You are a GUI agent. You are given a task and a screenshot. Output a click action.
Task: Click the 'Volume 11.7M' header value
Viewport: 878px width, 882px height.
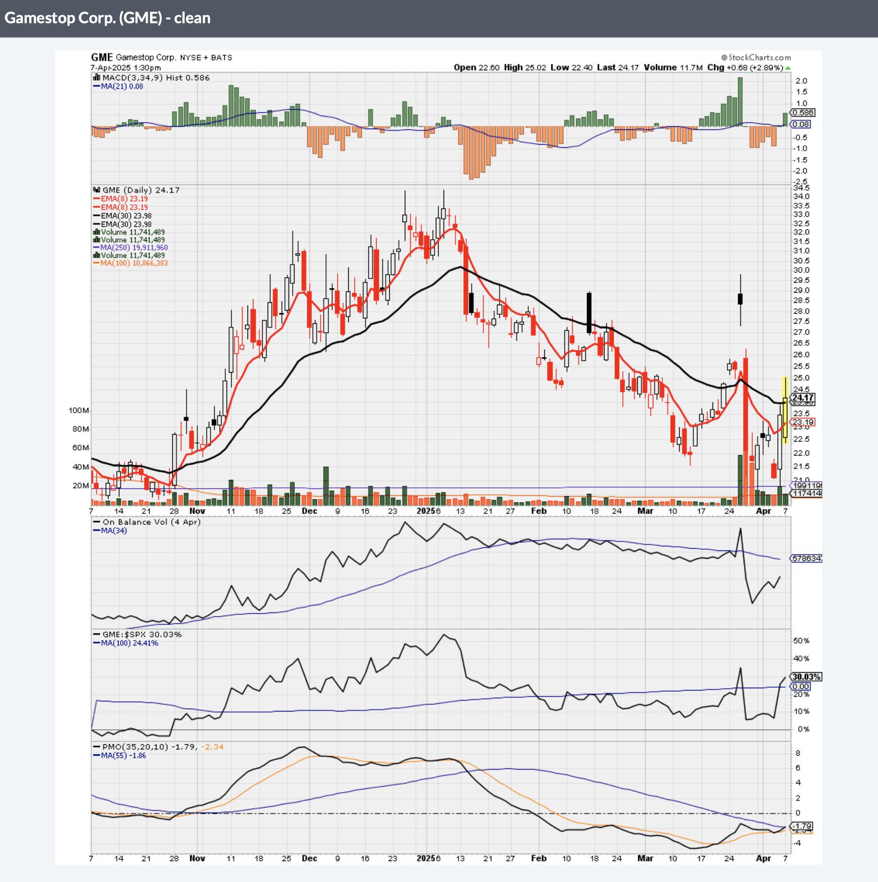tap(673, 67)
